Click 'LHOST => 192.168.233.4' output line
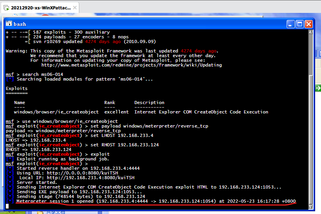 [36, 140]
